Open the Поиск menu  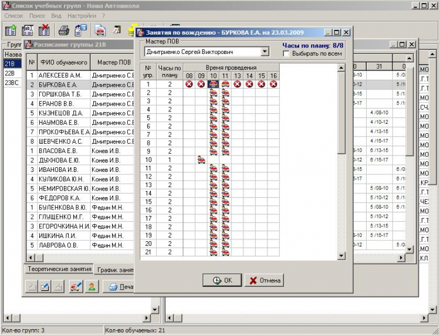coord(38,16)
